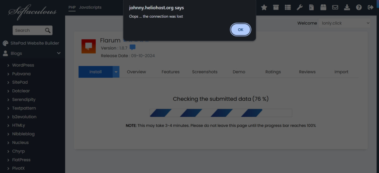The width and height of the screenshot is (379, 173).
Task: Open the envelope email icon
Action: click(x=335, y=7)
